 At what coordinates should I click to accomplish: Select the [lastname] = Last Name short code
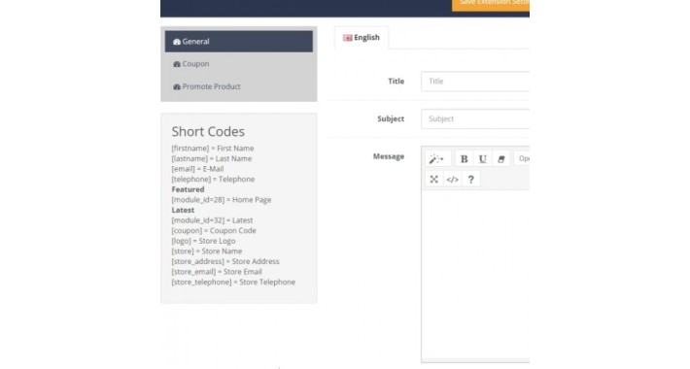[212, 159]
